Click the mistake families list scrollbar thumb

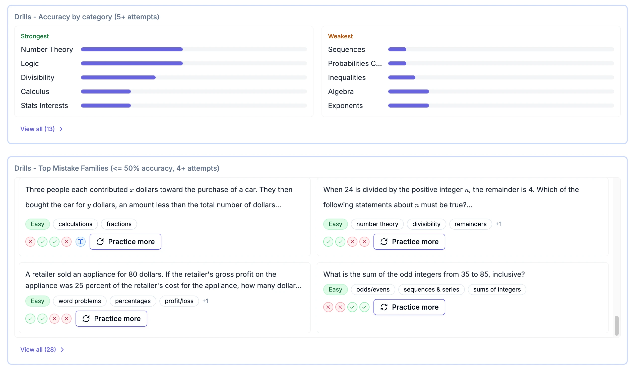[x=616, y=325]
